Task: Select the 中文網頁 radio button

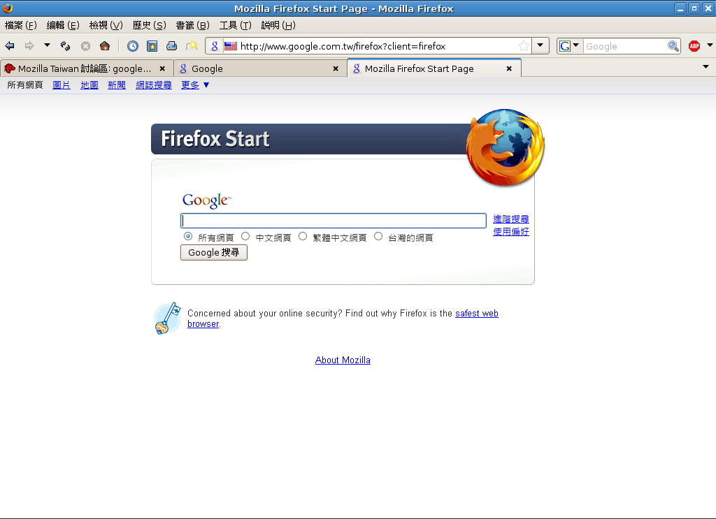Action: pos(245,236)
